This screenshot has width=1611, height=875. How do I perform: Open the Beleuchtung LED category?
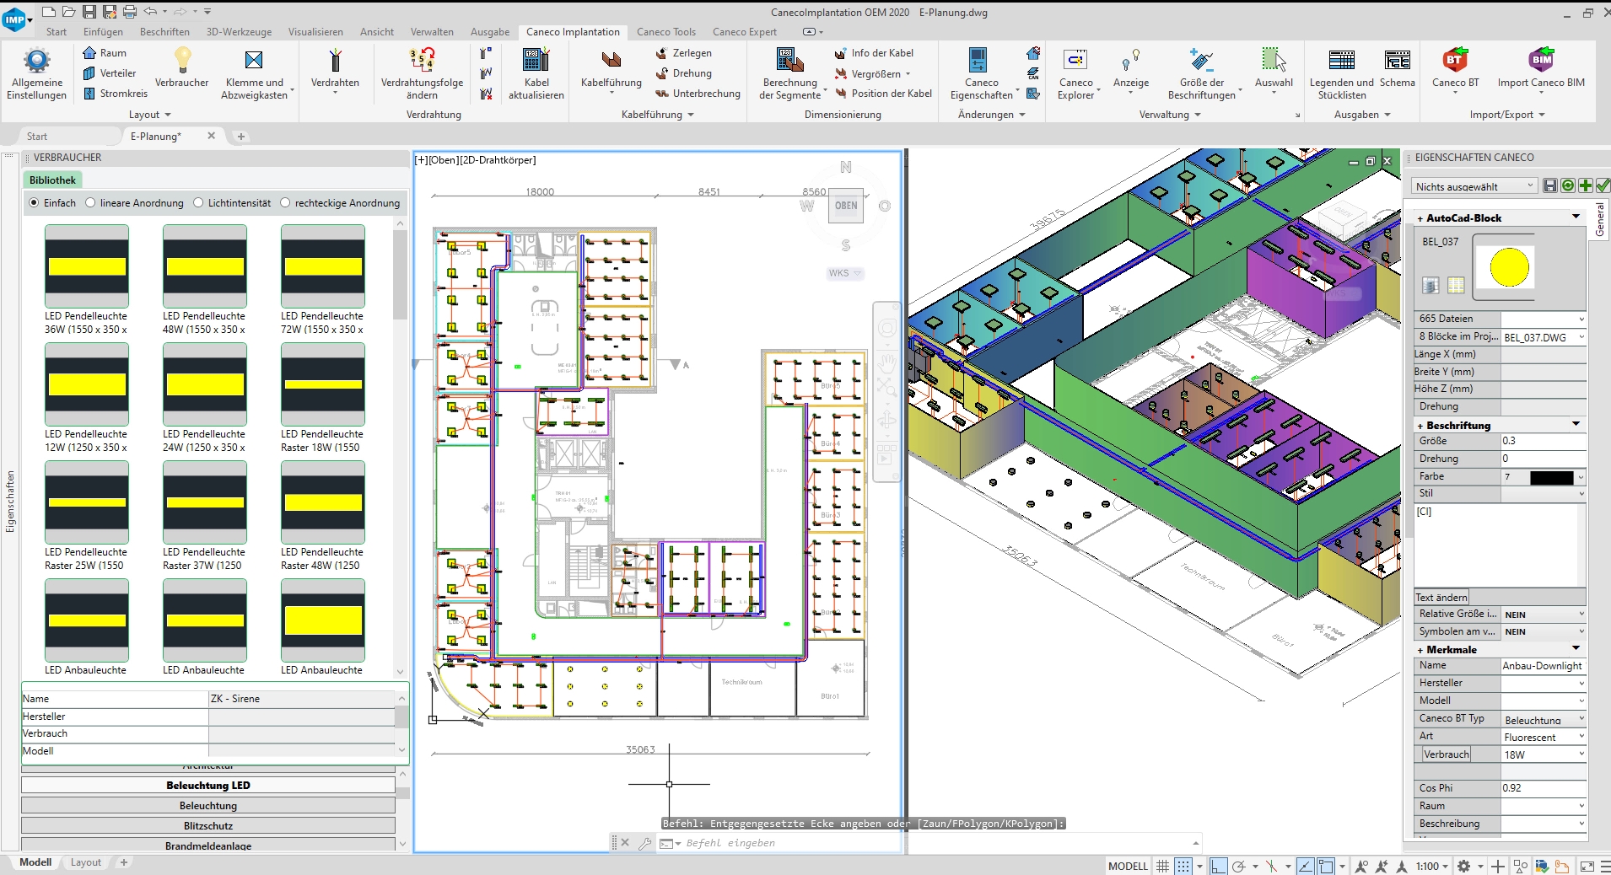[x=208, y=786]
